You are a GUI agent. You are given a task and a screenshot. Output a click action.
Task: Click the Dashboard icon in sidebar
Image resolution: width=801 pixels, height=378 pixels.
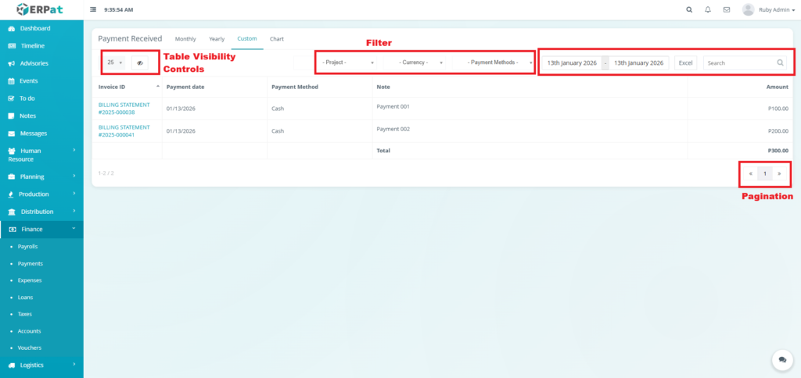(x=12, y=29)
